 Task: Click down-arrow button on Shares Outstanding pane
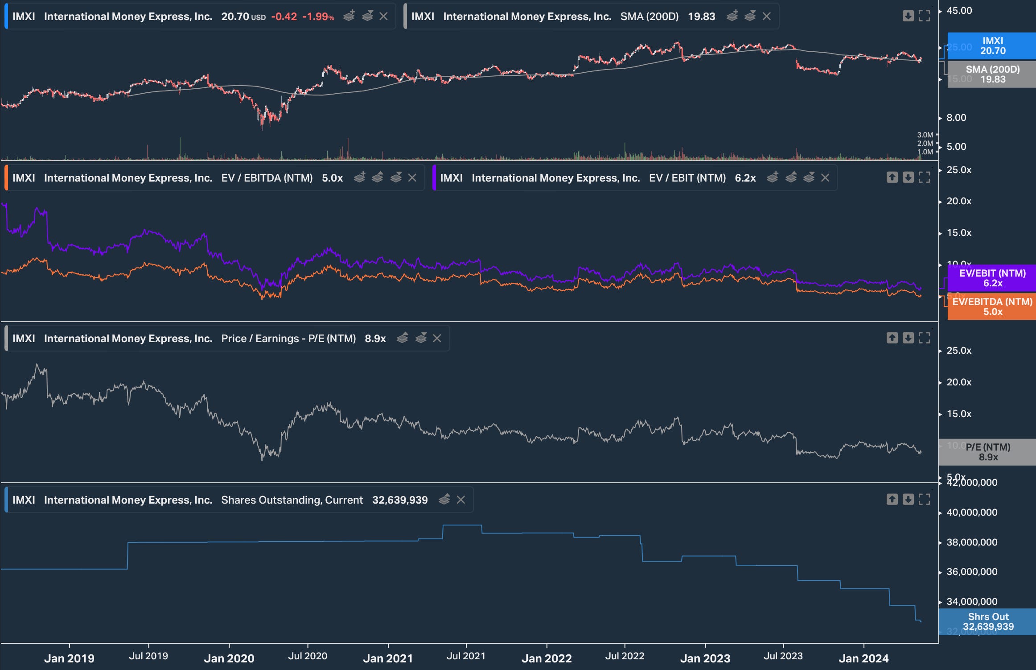pyautogui.click(x=908, y=500)
